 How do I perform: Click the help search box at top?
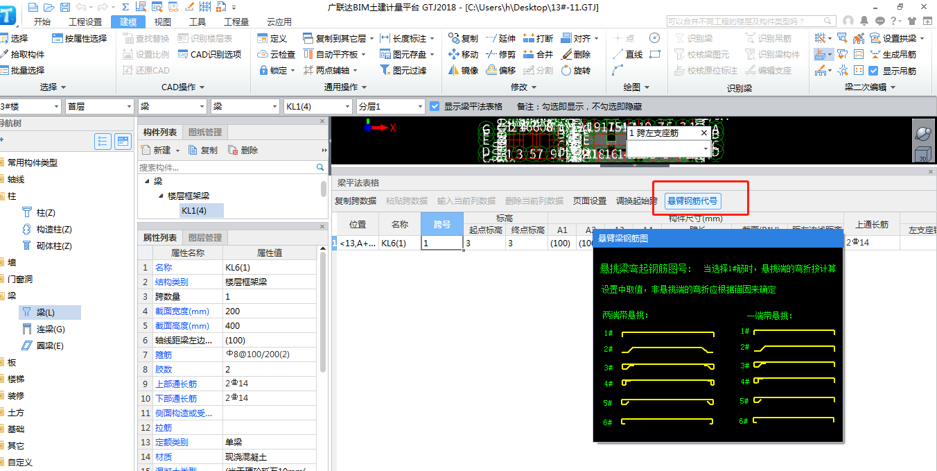(751, 22)
